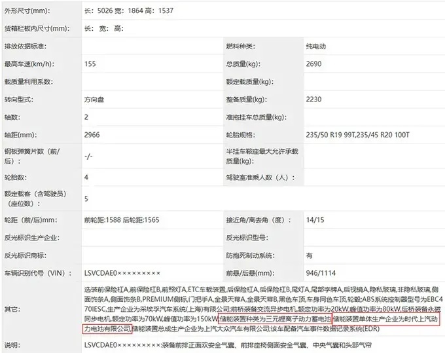The height and width of the screenshot is (353, 445).
Task: Click the wheelbase value 2966
Action: click(x=92, y=135)
